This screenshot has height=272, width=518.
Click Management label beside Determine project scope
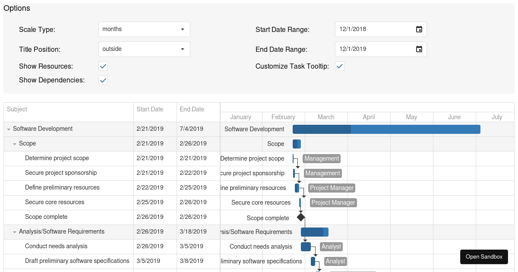[322, 158]
